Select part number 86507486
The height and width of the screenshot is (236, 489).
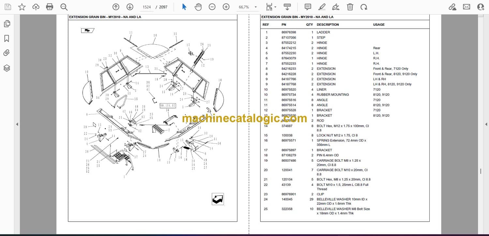click(x=289, y=160)
